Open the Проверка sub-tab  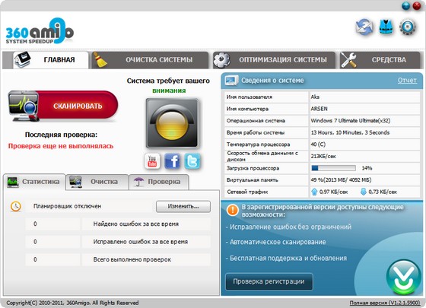tap(159, 182)
